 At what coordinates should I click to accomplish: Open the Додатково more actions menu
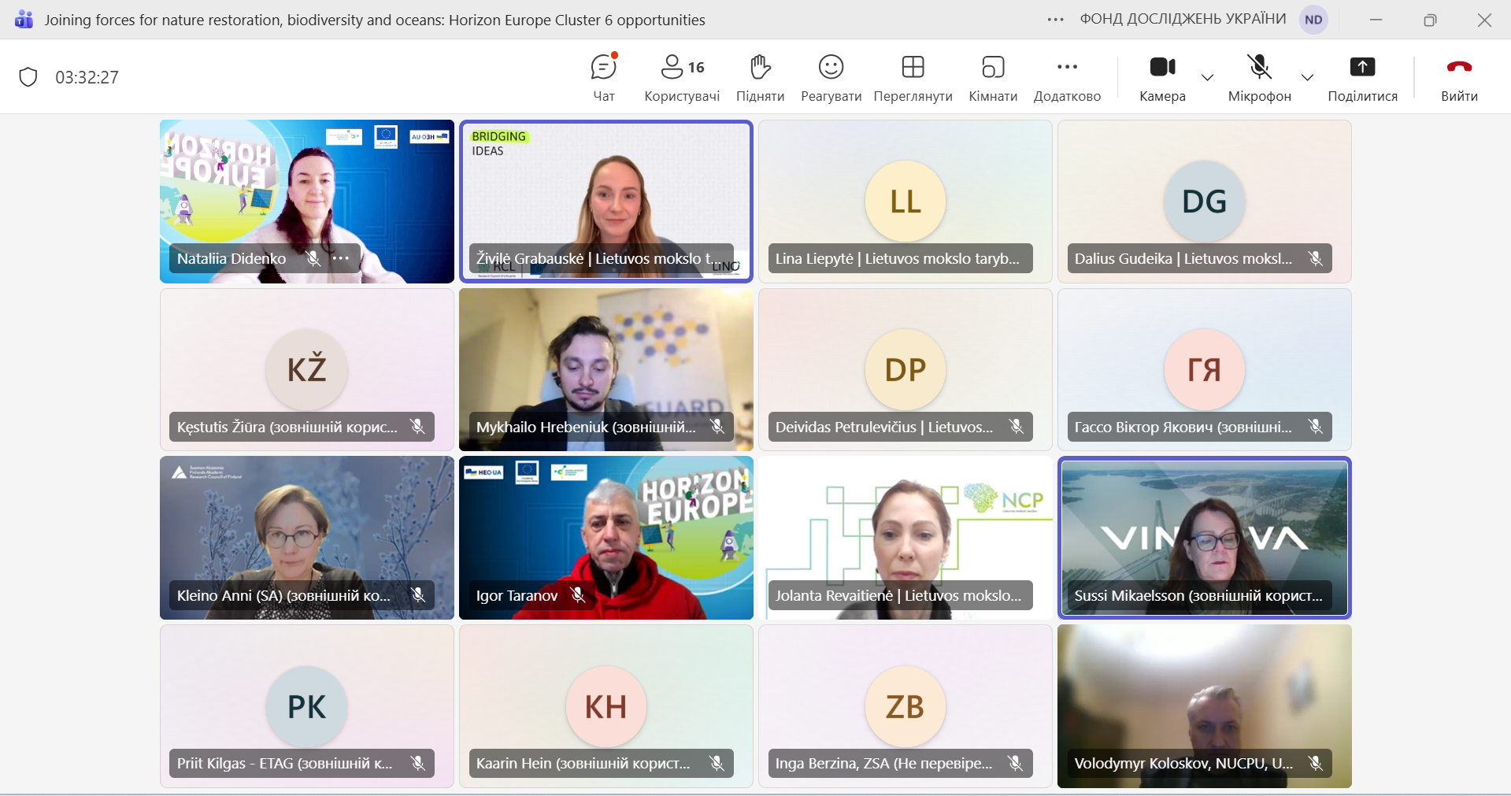[x=1067, y=77]
